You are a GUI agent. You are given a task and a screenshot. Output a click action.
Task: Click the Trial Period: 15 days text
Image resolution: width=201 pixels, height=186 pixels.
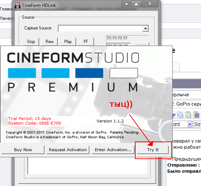29,118
